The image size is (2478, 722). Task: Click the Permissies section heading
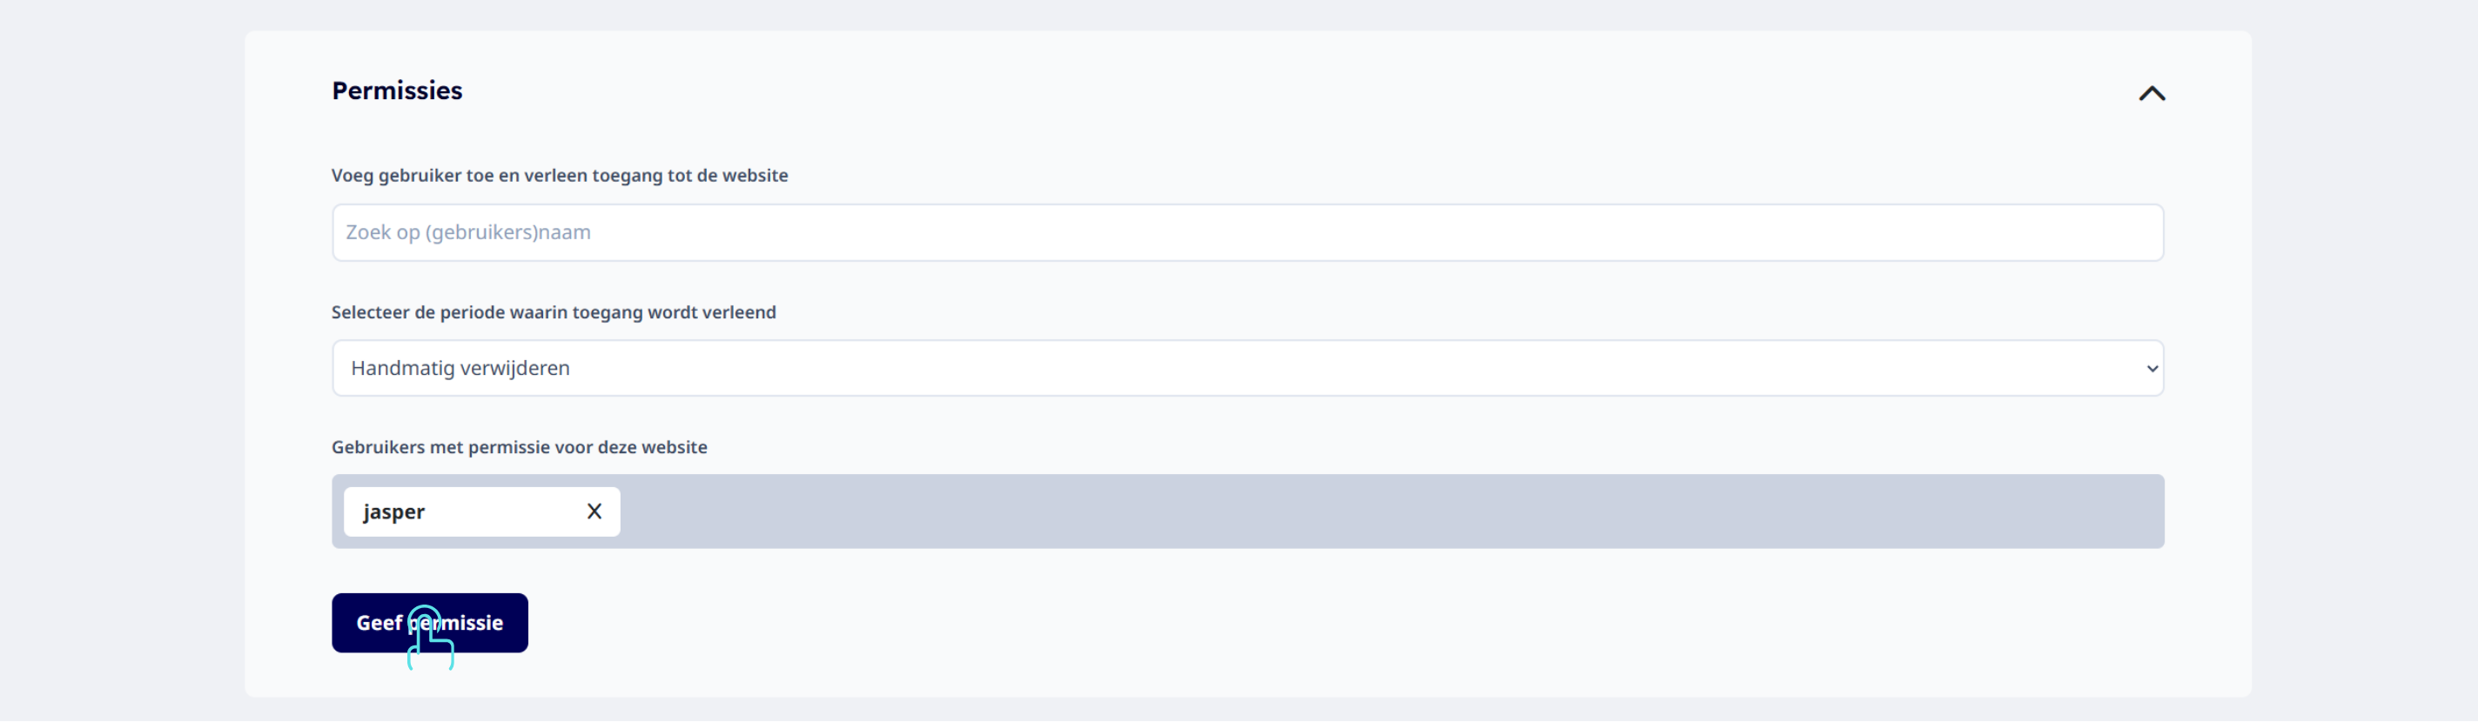[397, 90]
